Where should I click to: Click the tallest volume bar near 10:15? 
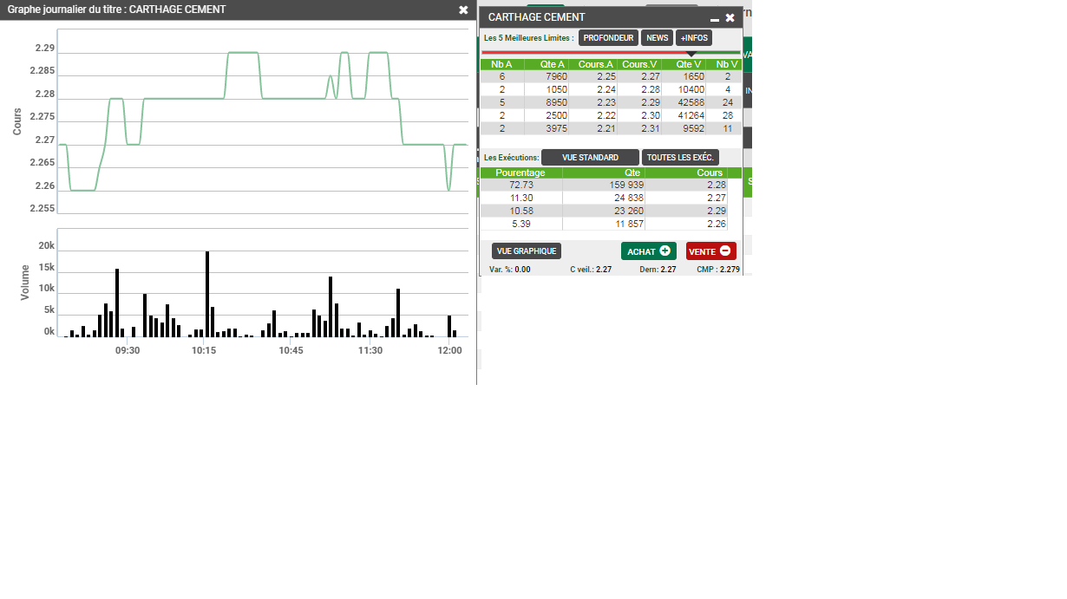click(x=207, y=294)
